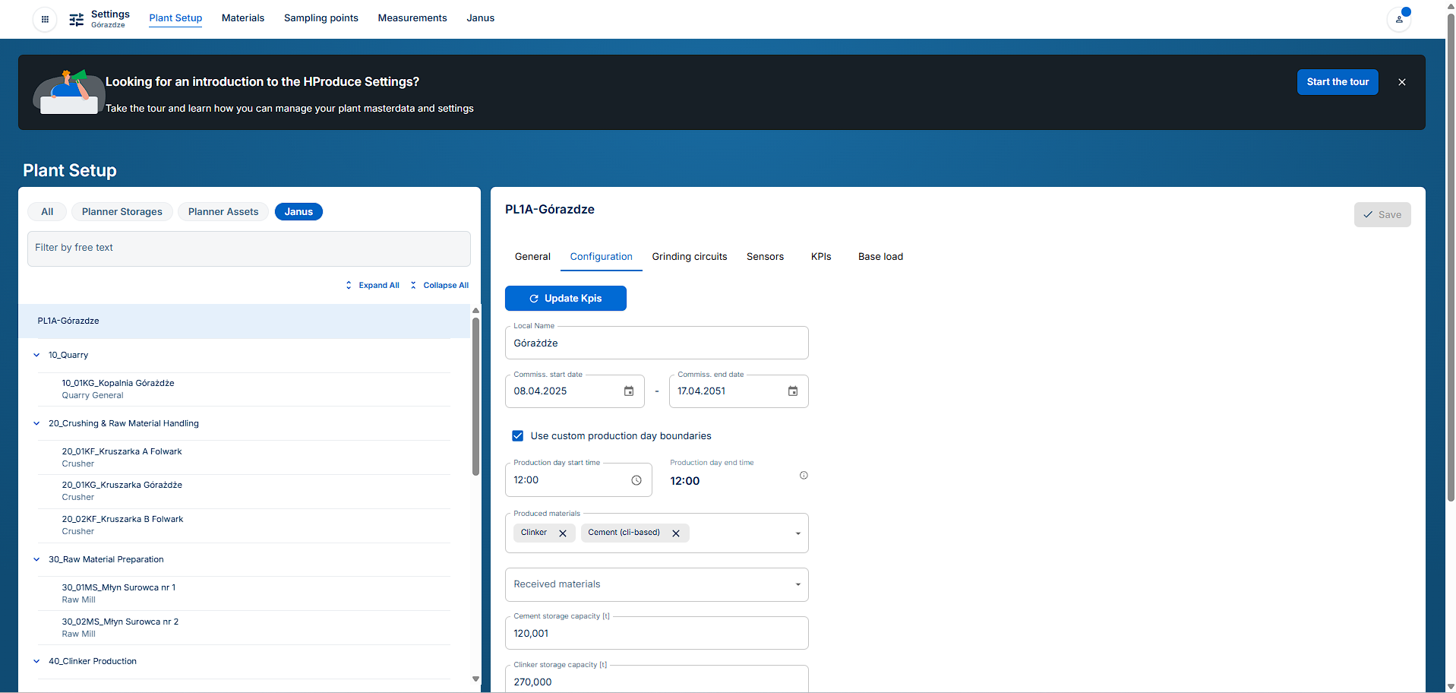
Task: Switch to the Materials menu
Action: point(243,18)
